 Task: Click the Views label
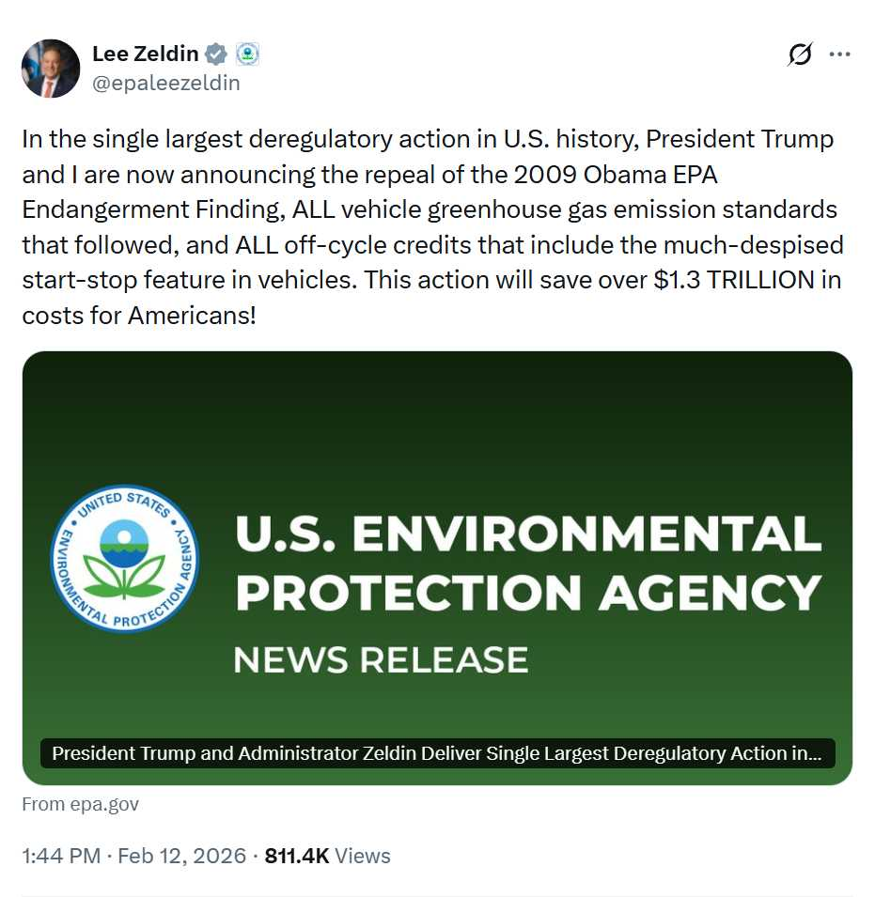click(362, 856)
